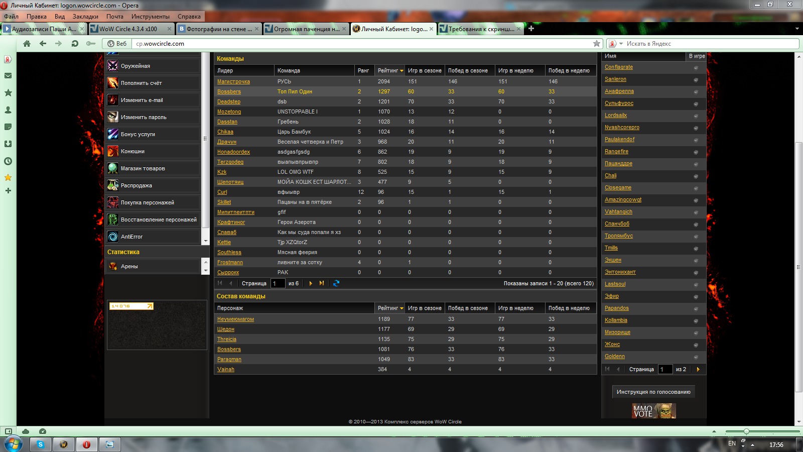Open Conflagrate name link
This screenshot has width=803, height=452.
(x=619, y=67)
